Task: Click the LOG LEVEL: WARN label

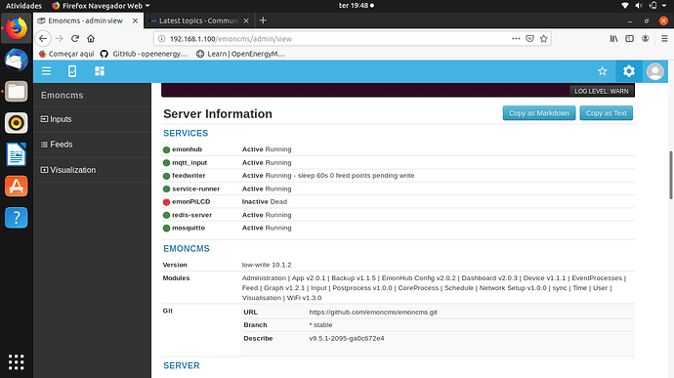Action: pos(602,91)
